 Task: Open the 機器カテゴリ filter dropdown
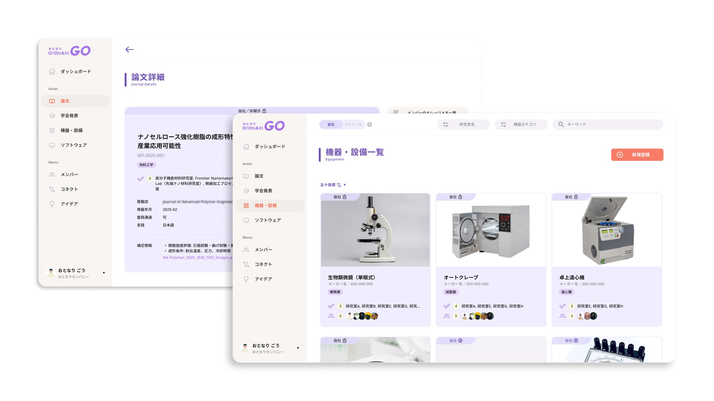point(521,124)
